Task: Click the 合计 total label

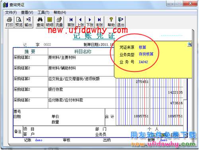Action: point(109,117)
